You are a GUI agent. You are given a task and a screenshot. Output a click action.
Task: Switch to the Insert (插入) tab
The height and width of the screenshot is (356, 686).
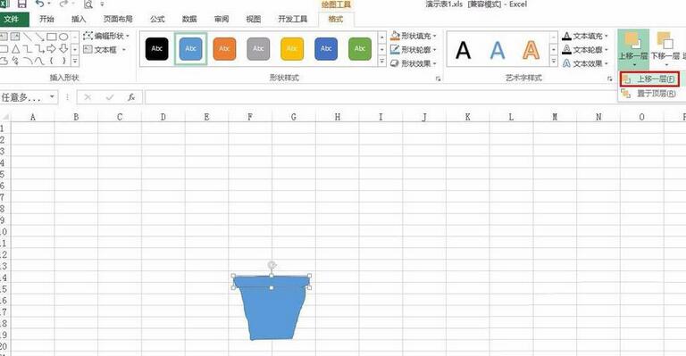(x=79, y=20)
